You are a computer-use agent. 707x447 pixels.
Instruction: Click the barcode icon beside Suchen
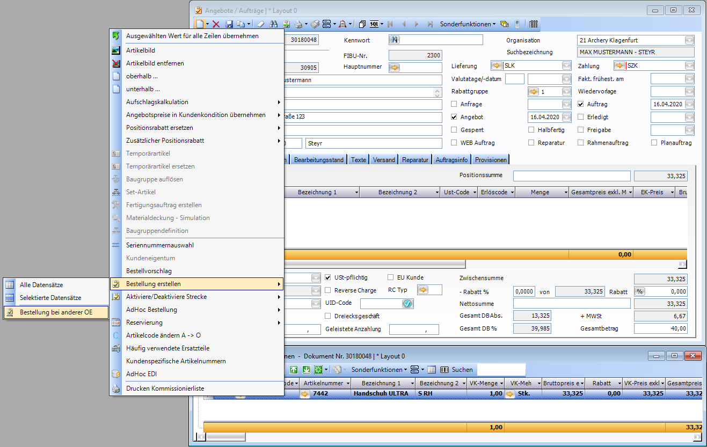444,370
